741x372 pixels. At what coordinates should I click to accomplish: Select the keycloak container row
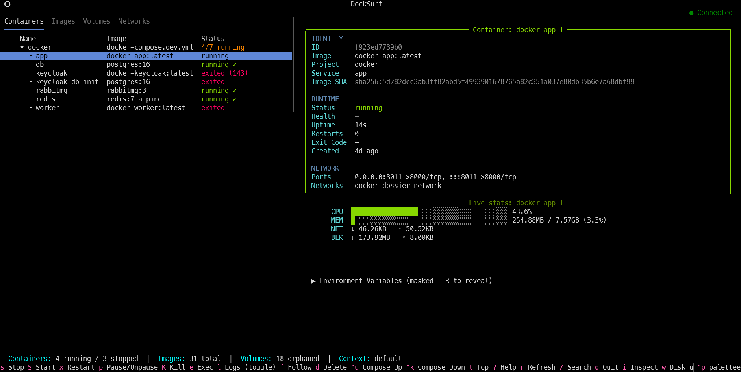pos(146,73)
